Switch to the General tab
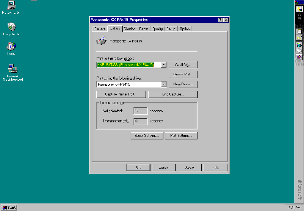The width and height of the screenshot is (304, 211). coord(100,29)
